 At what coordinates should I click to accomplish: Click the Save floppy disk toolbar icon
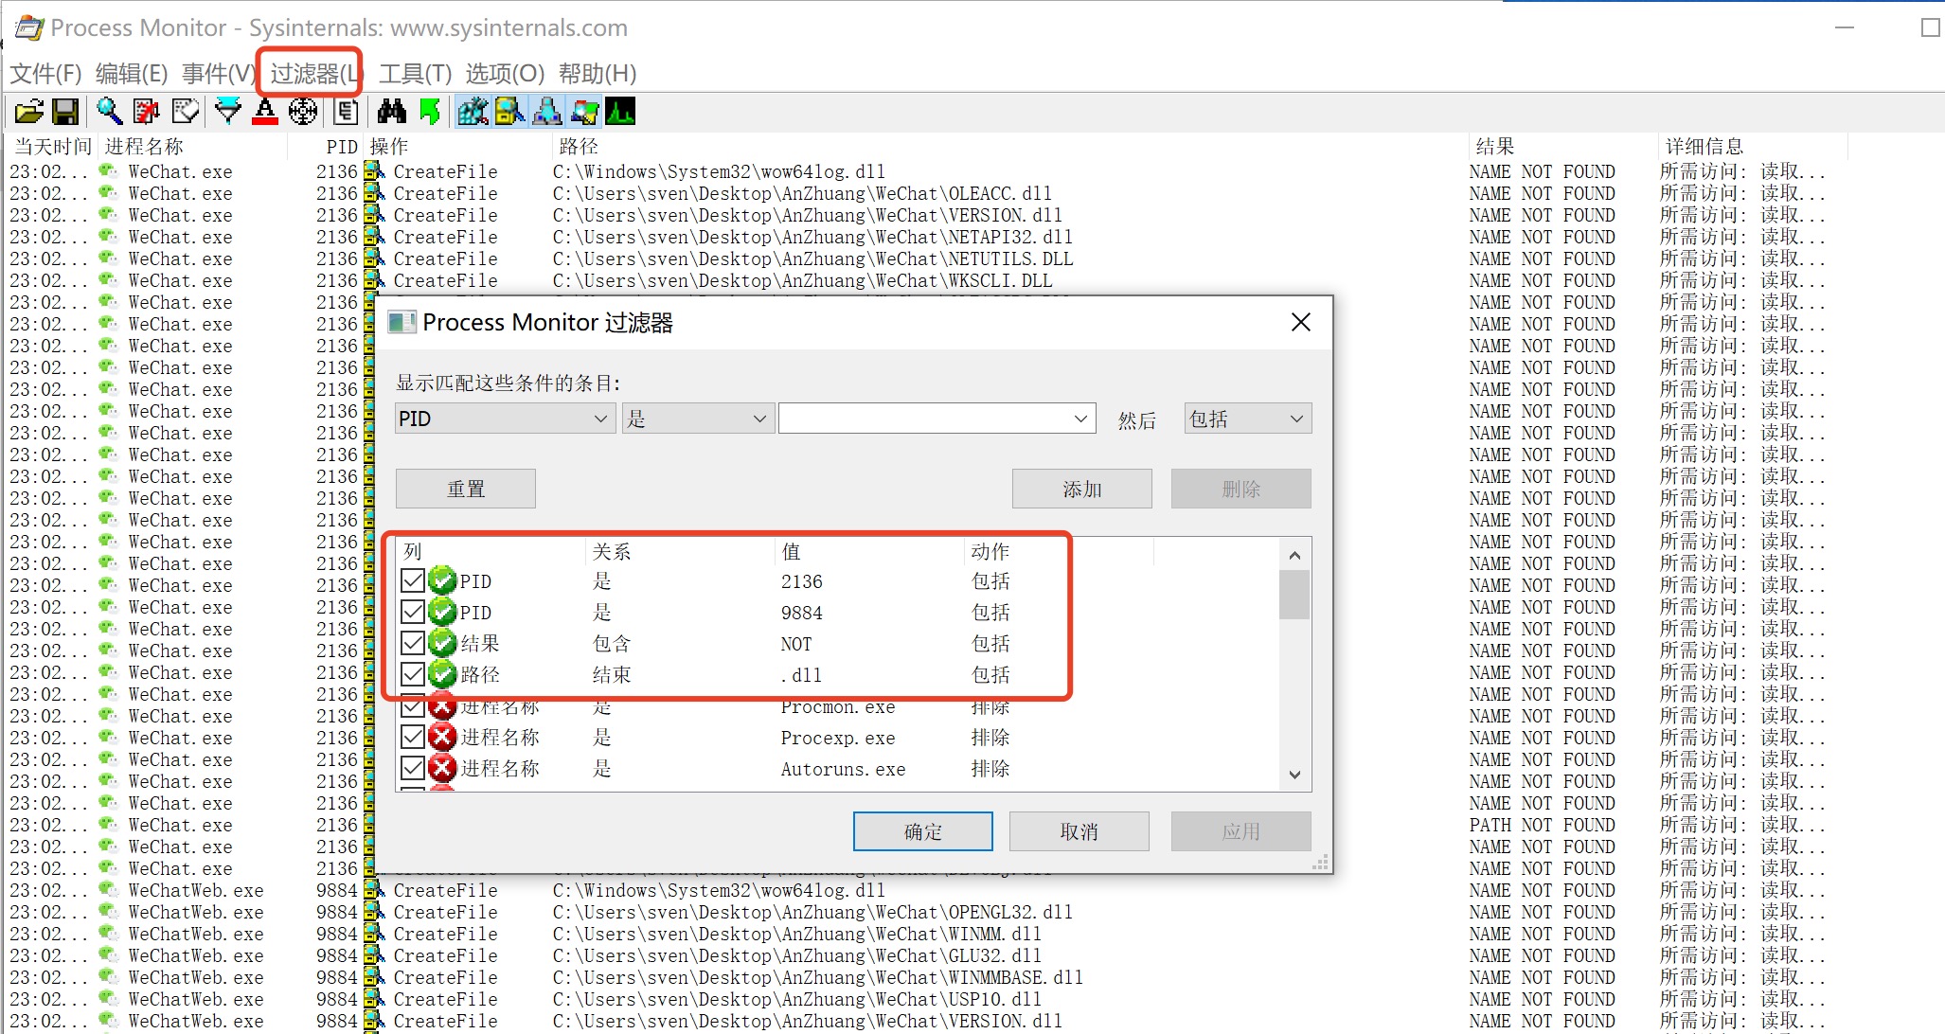point(64,112)
